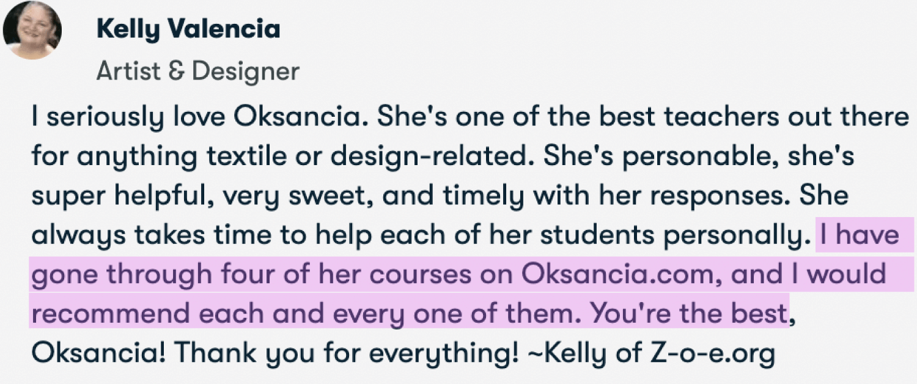Click the Oksancia.com text in the review
Image resolution: width=917 pixels, height=384 pixels.
[x=617, y=274]
